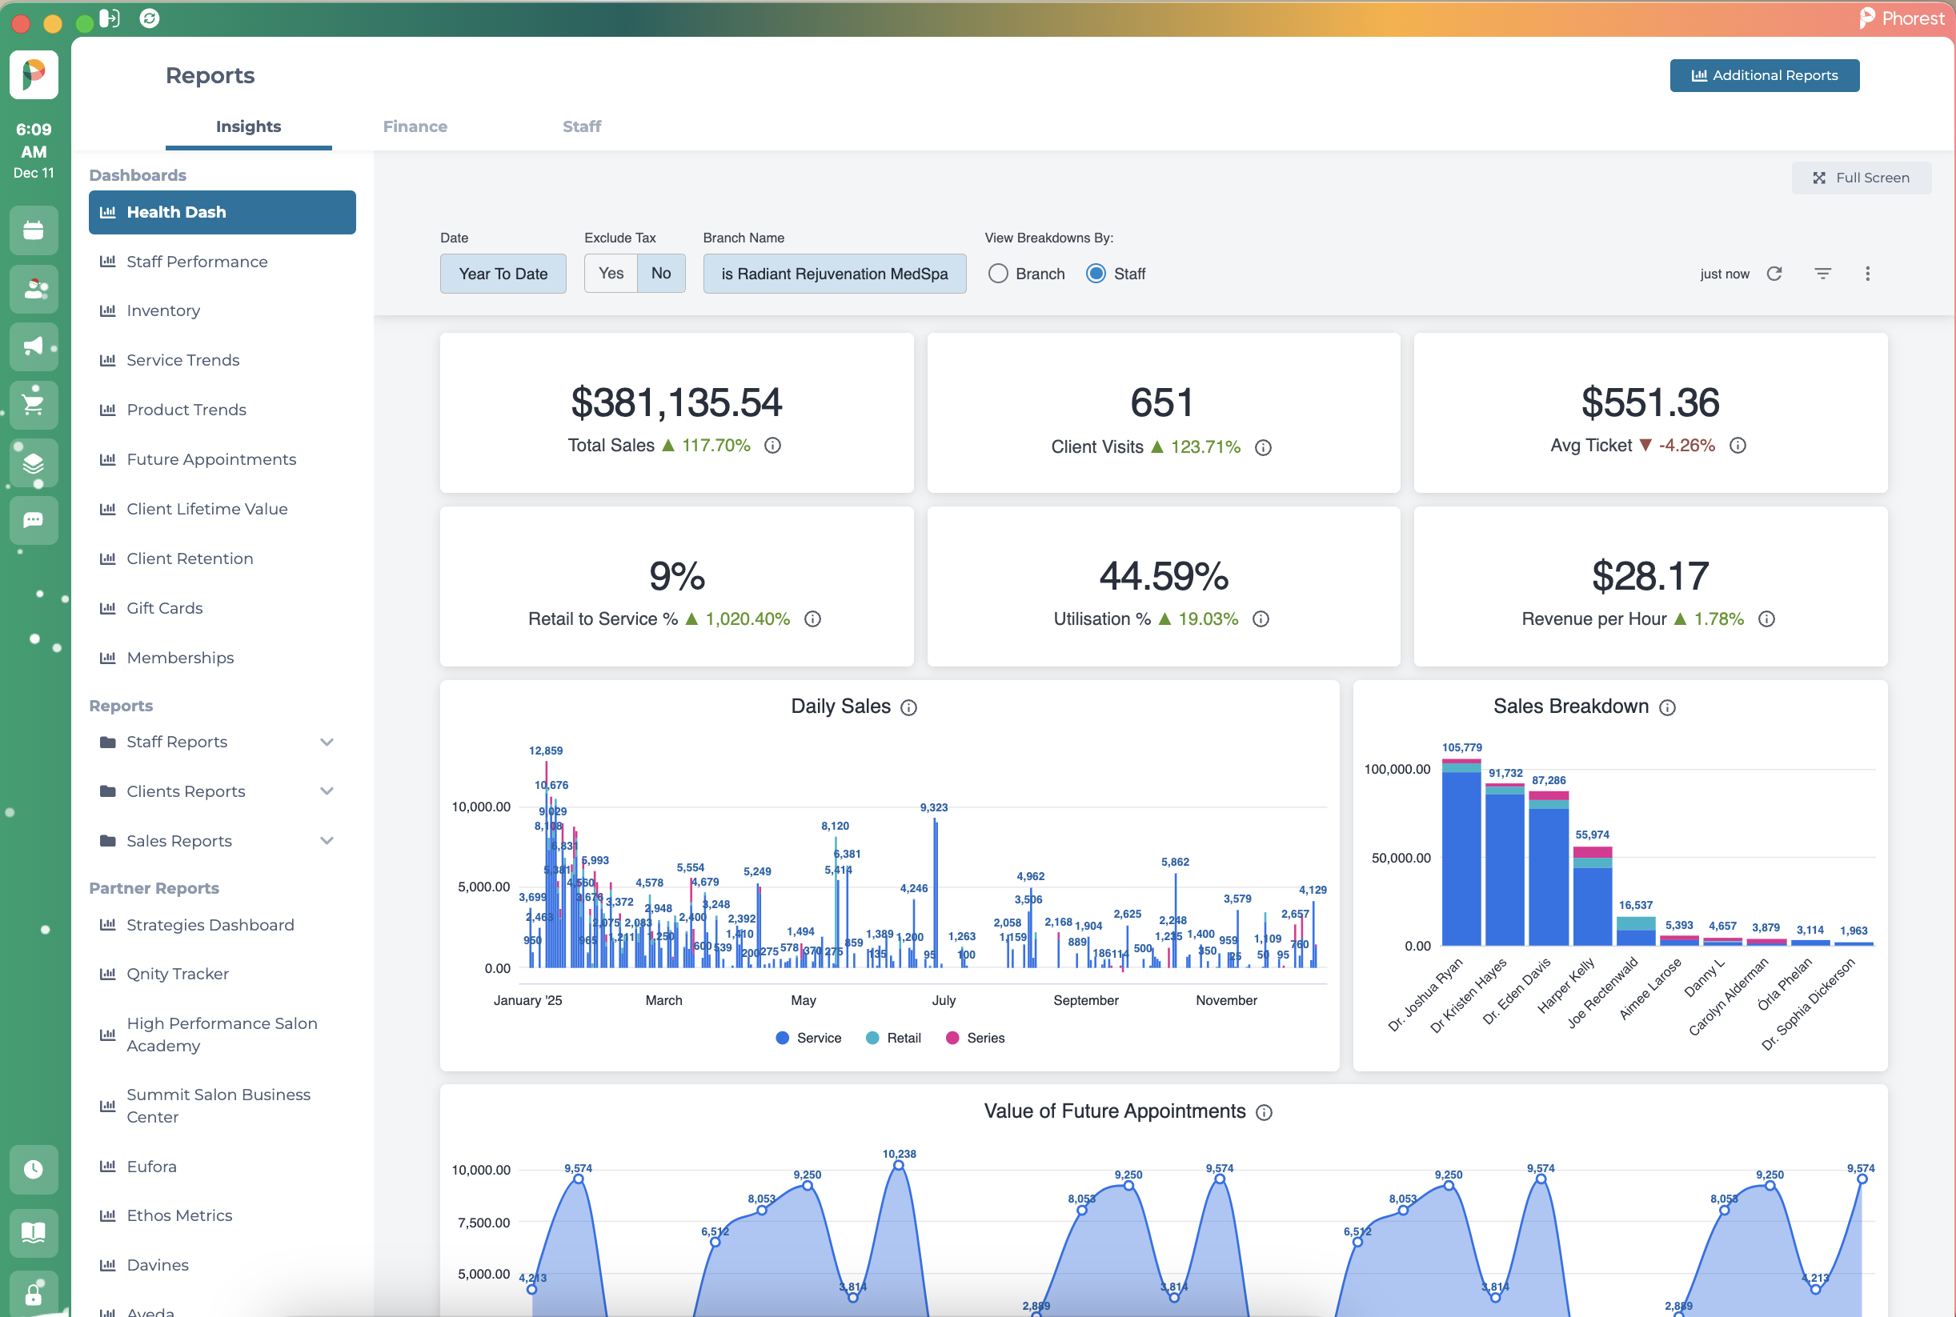Select the stacked layers inventory icon
This screenshot has width=1956, height=1317.
coord(34,462)
